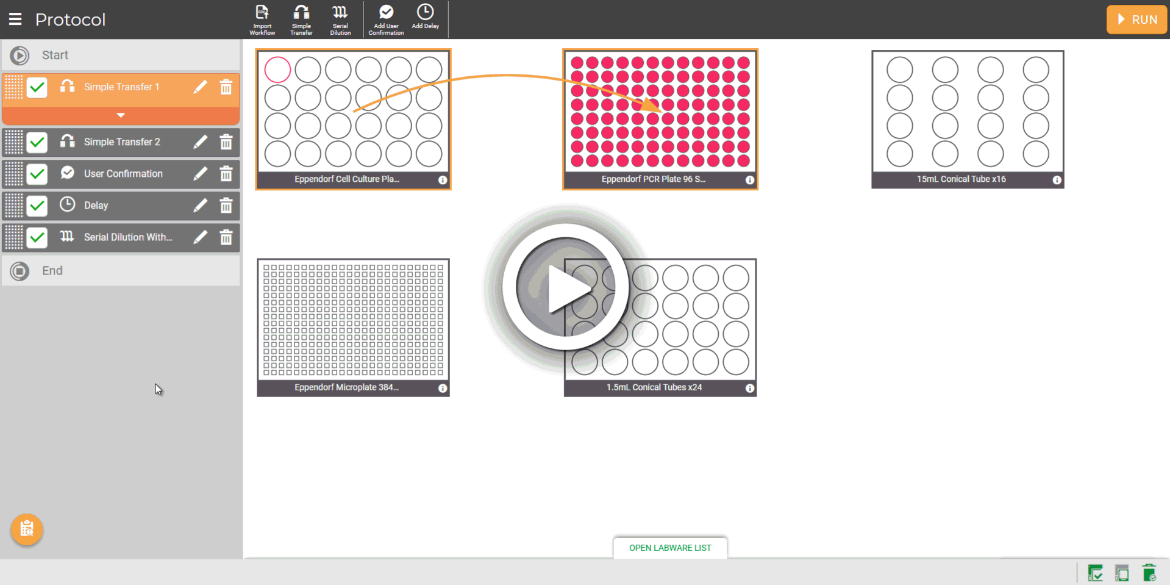The width and height of the screenshot is (1170, 585).
Task: Click the Import Workflow icon
Action: (262, 20)
